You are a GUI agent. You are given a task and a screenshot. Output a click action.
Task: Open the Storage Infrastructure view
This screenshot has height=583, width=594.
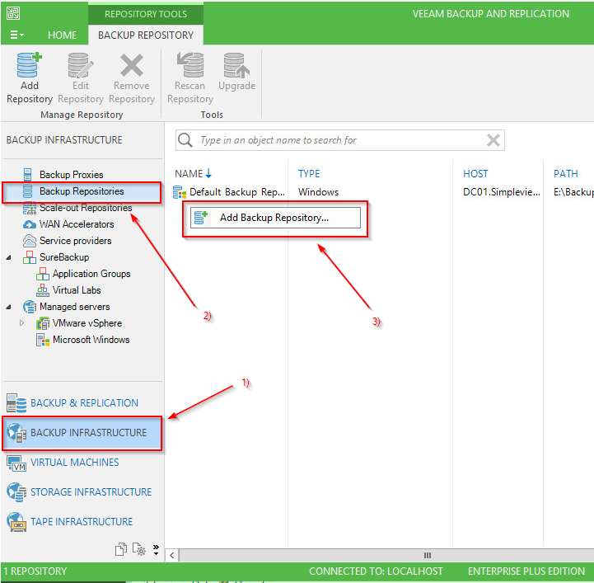[x=91, y=491]
